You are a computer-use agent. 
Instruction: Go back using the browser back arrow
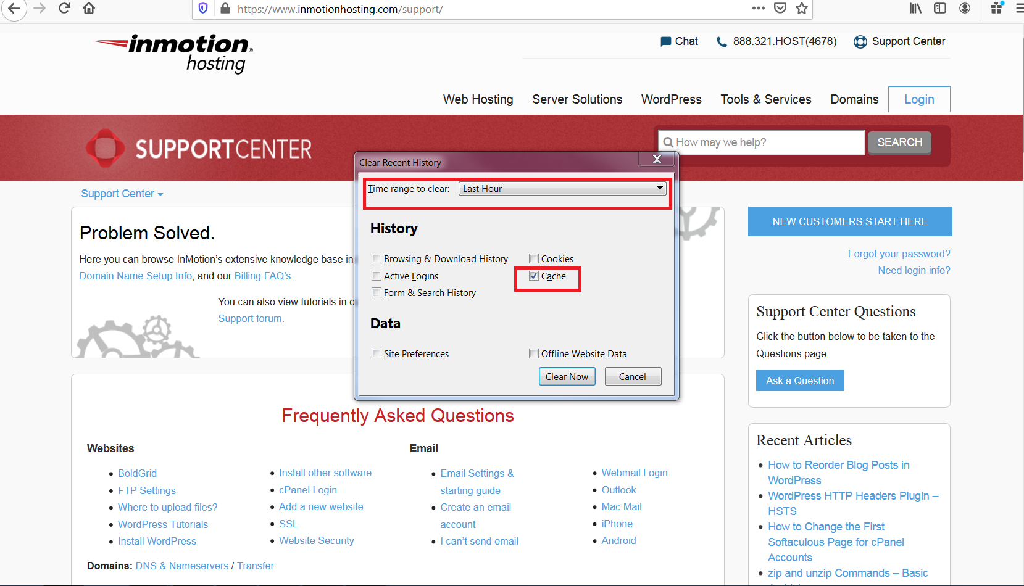click(14, 9)
